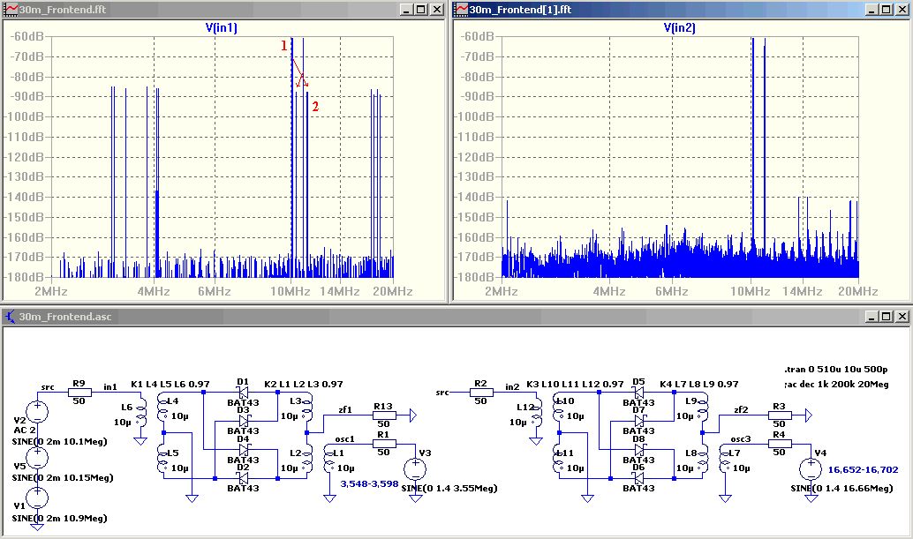Click the 30m_Frontend[1].fft title bar icon
Screen dimensions: 913x539
460,10
